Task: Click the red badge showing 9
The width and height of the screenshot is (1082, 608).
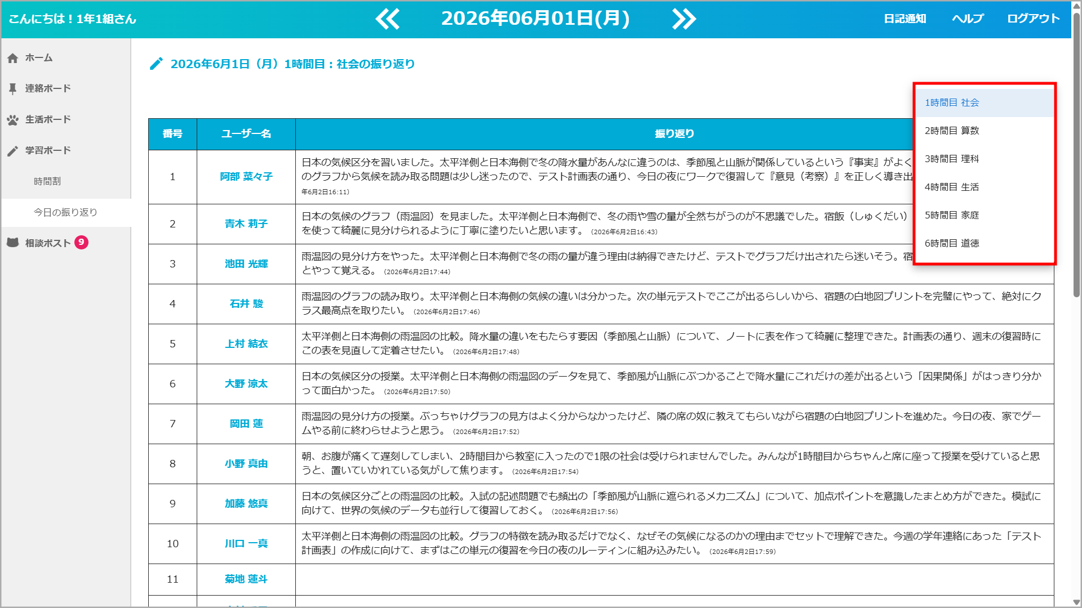Action: coord(81,242)
